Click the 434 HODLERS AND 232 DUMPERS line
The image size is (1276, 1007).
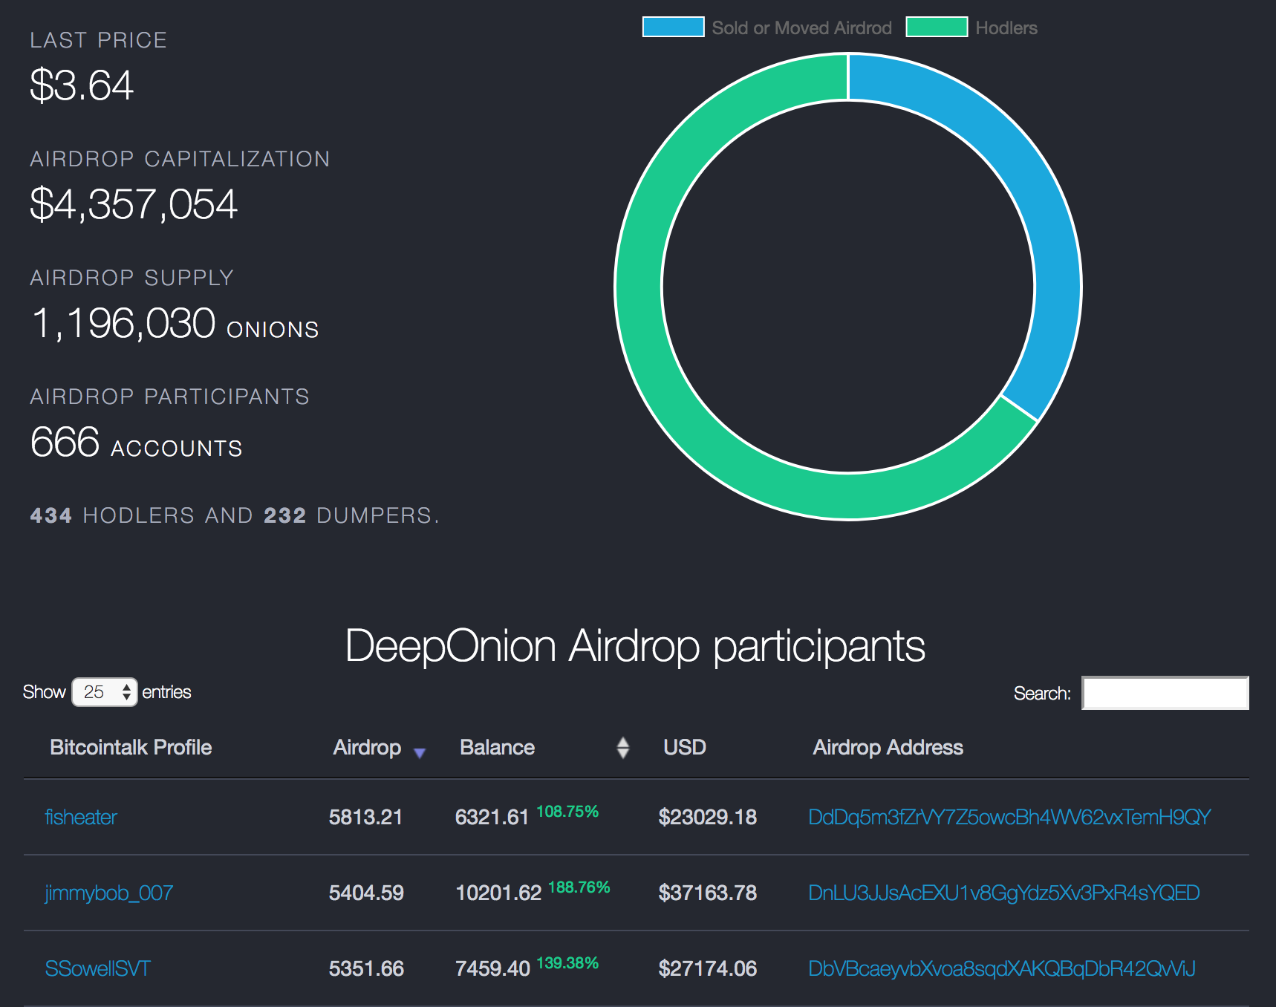pyautogui.click(x=235, y=515)
